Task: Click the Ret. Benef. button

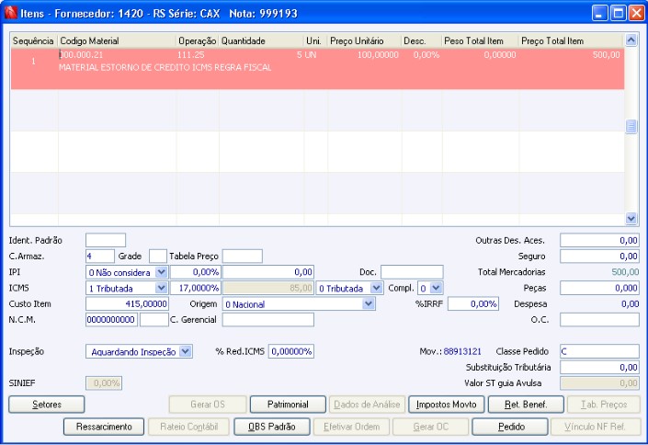Action: click(526, 405)
